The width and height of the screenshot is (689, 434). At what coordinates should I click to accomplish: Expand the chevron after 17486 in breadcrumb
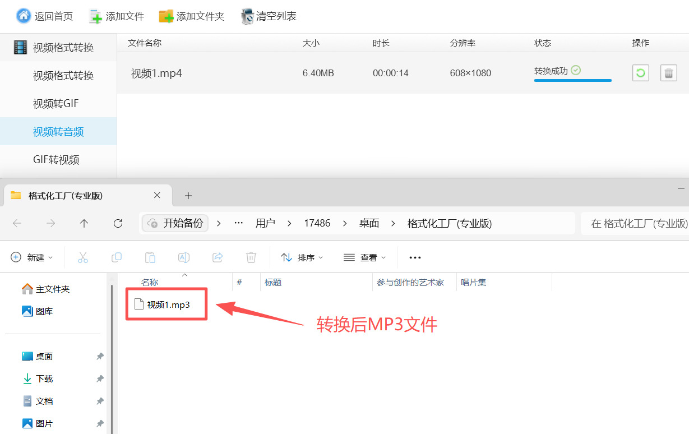345,223
